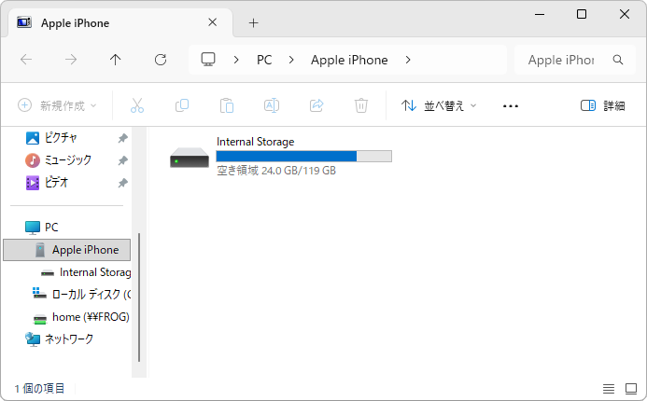This screenshot has height=401, width=647.
Task: Toggle the 詳細 details pane
Action: (602, 106)
